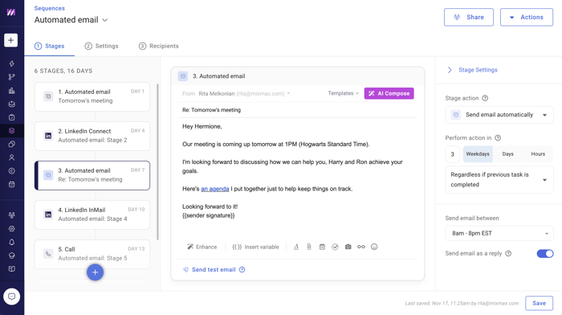
Task: Click the calendar insert icon in editor toolbar
Action: click(x=322, y=247)
